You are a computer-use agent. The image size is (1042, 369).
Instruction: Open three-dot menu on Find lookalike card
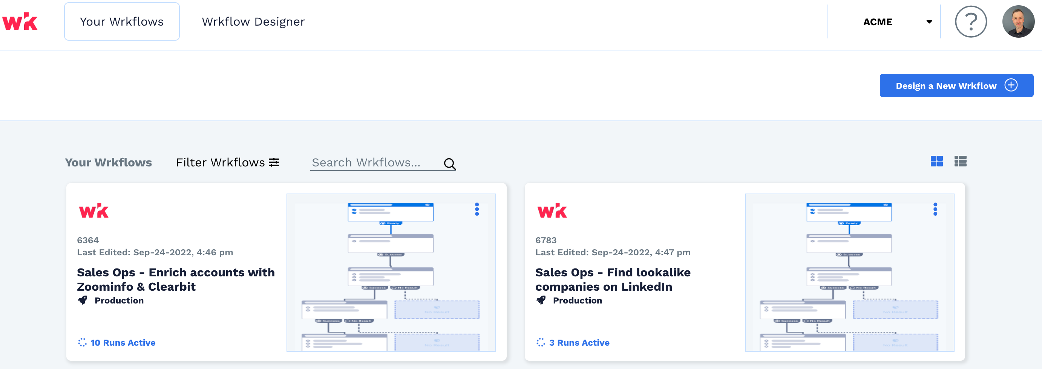(x=935, y=209)
